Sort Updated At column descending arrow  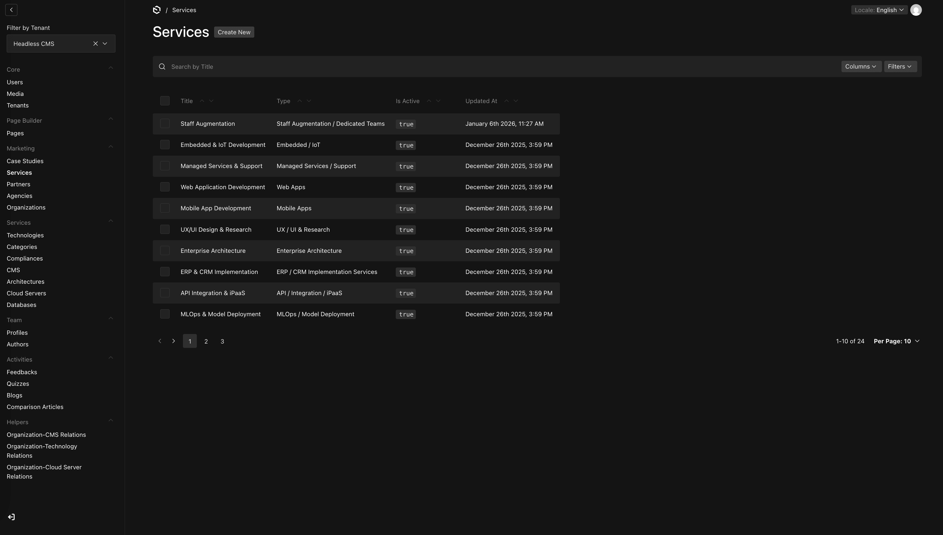pyautogui.click(x=516, y=101)
